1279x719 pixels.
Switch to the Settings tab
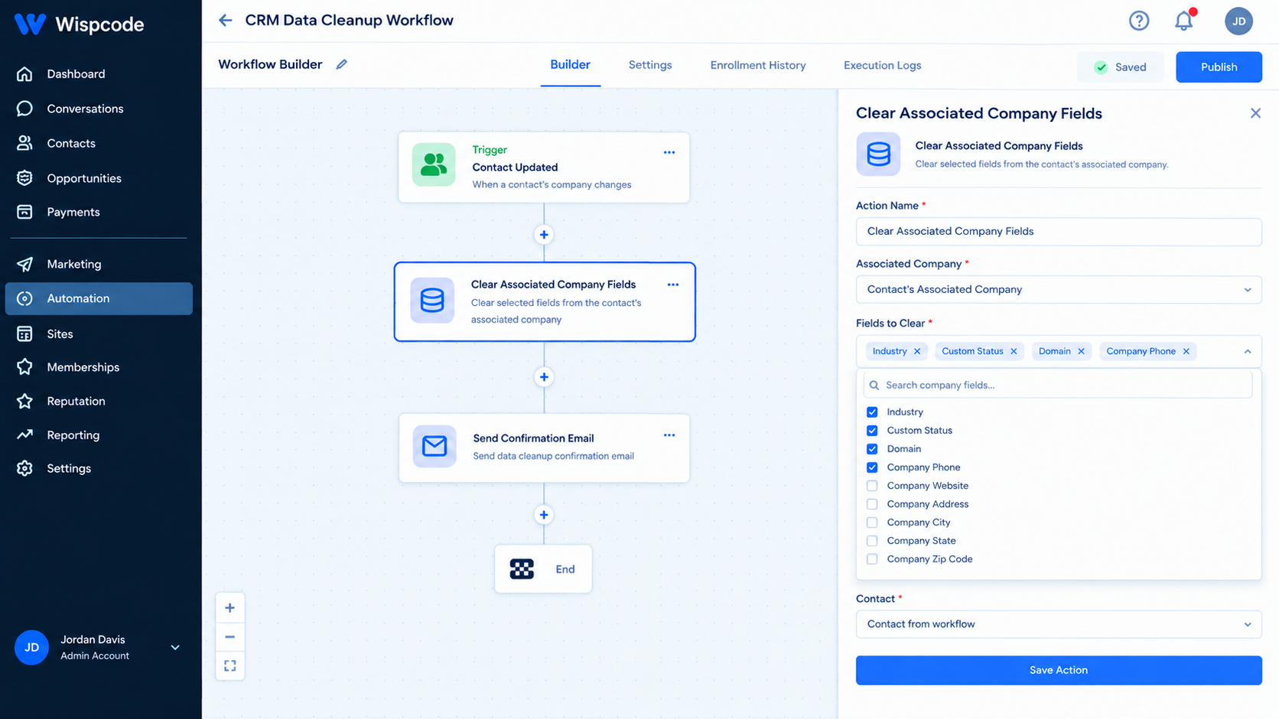pyautogui.click(x=650, y=65)
